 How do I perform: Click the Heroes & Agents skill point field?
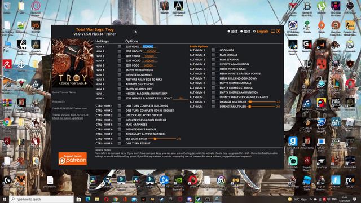click(x=181, y=98)
